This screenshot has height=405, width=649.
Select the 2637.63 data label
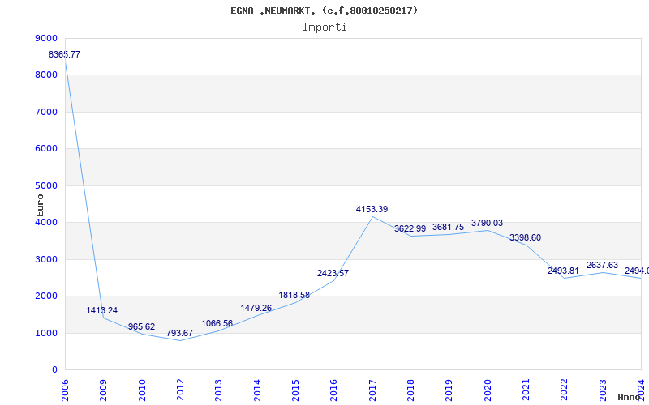(603, 265)
